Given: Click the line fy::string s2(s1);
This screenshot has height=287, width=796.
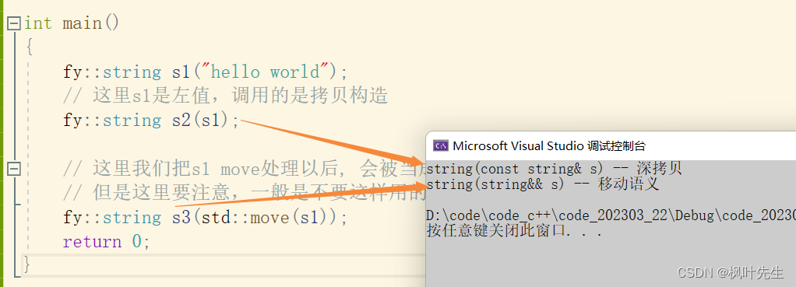Looking at the screenshot, I should pyautogui.click(x=151, y=121).
